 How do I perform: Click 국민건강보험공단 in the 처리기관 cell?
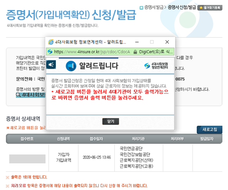135,154
